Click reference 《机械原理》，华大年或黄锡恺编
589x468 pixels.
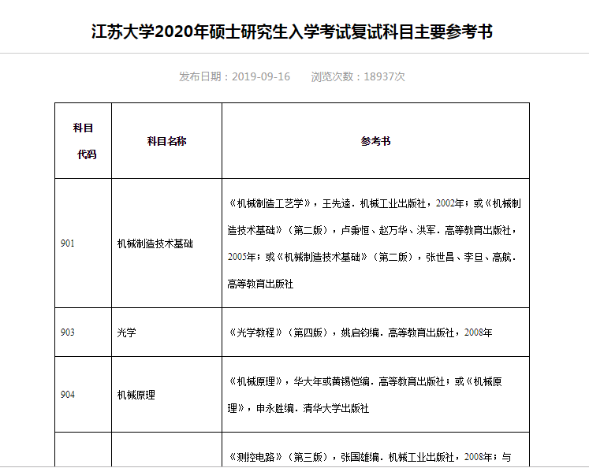[365, 381]
